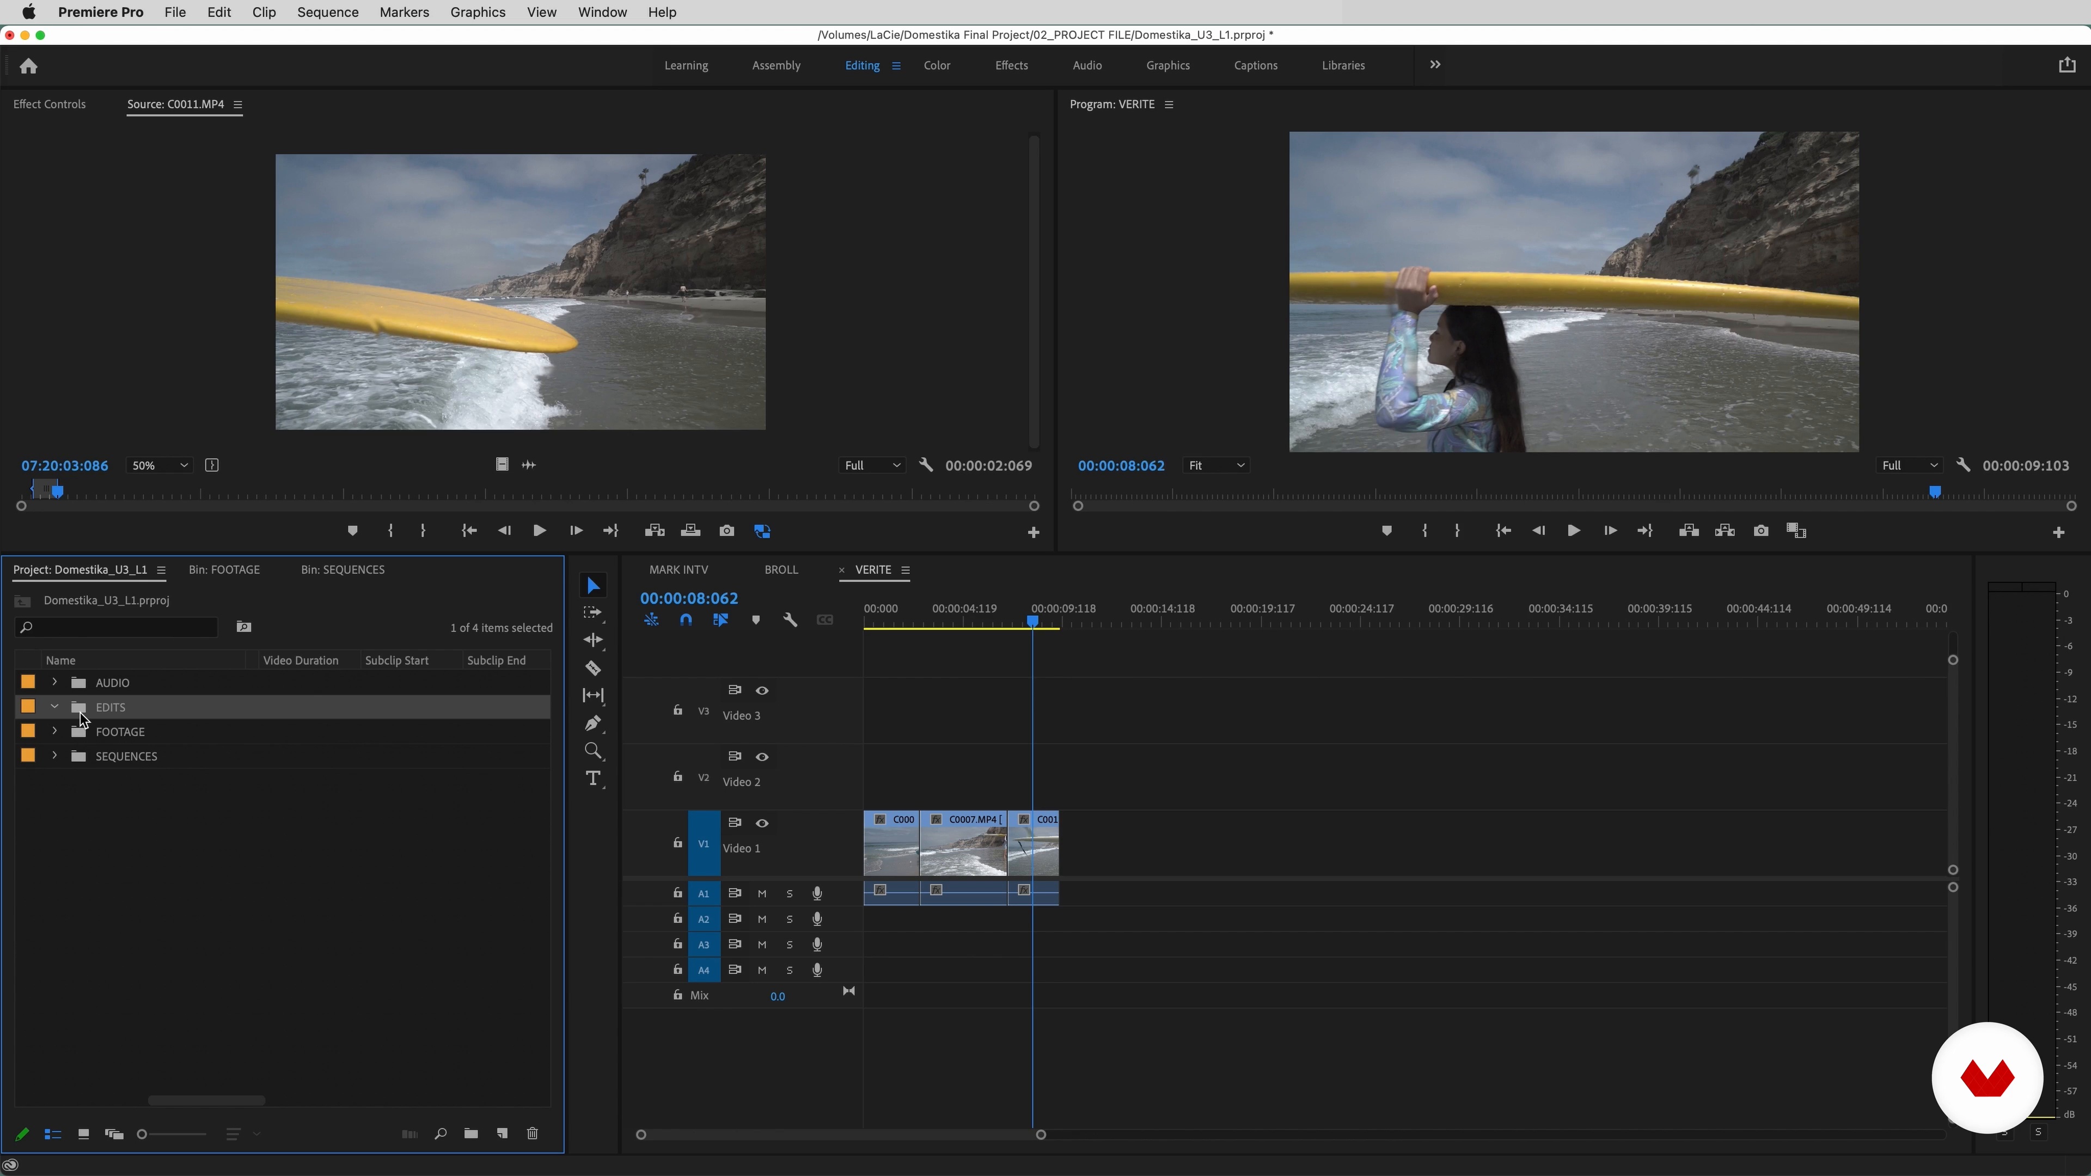The height and width of the screenshot is (1176, 2091).
Task: Adjust Project panel thumbnail zoom slider
Action: point(142,1135)
